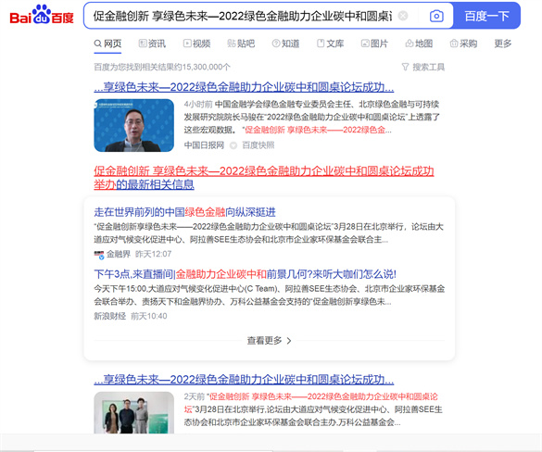Open the three people thumbnail
This screenshot has width=542, height=452.
pyautogui.click(x=133, y=412)
